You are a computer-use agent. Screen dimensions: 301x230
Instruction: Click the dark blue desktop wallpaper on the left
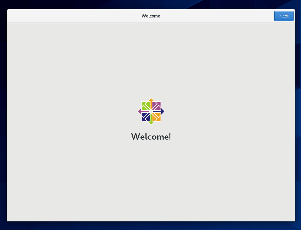[x=3, y=119]
